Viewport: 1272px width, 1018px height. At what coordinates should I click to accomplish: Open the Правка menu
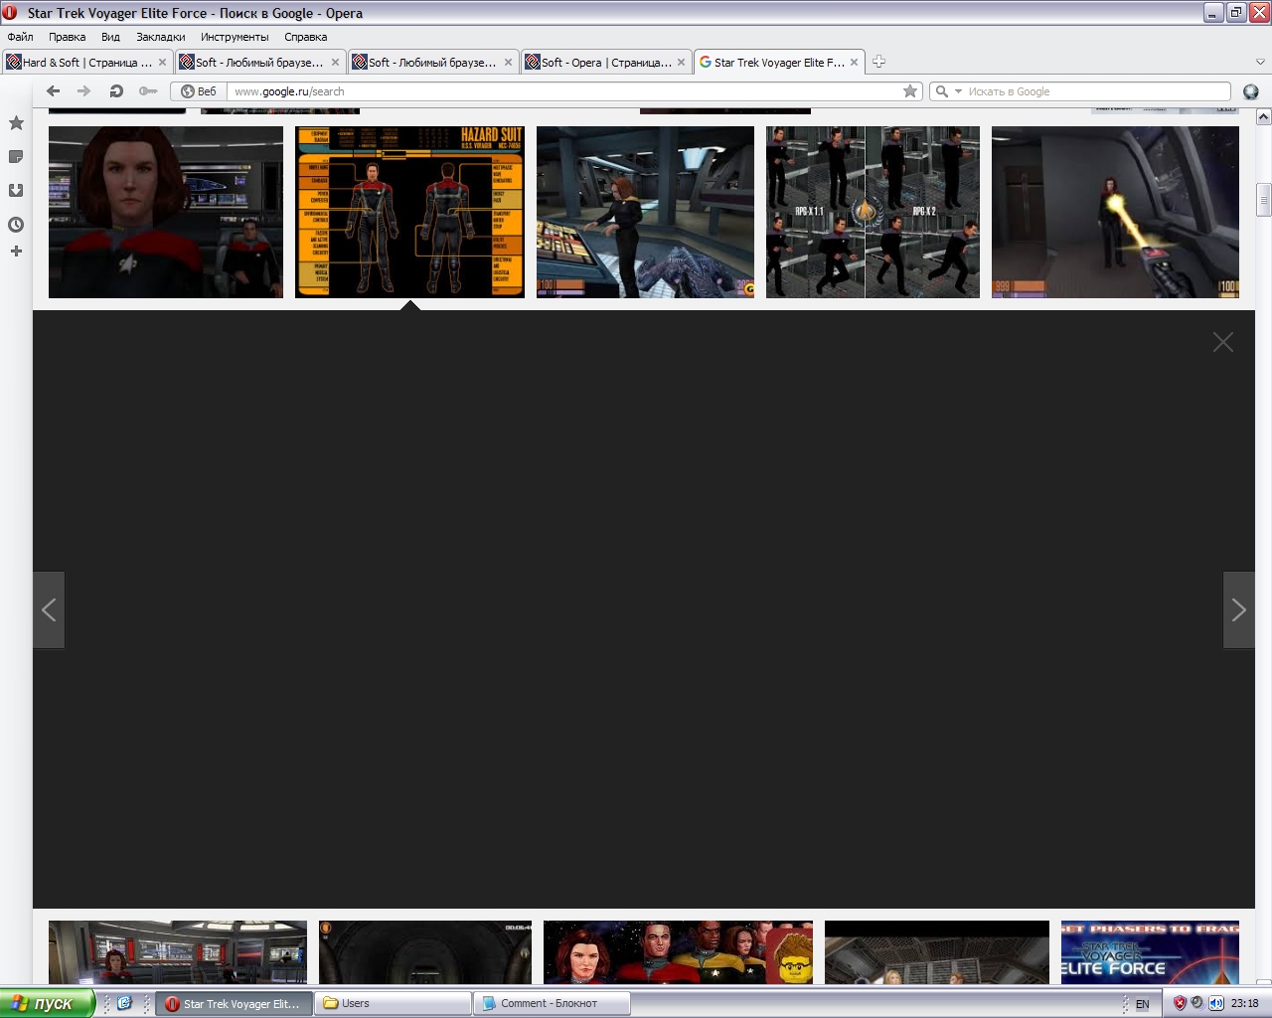click(x=67, y=37)
